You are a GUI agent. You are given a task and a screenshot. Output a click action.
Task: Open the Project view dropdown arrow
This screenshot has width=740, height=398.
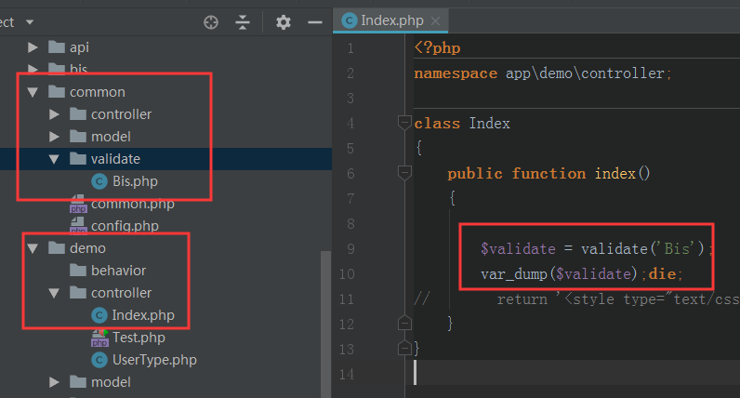pos(30,20)
